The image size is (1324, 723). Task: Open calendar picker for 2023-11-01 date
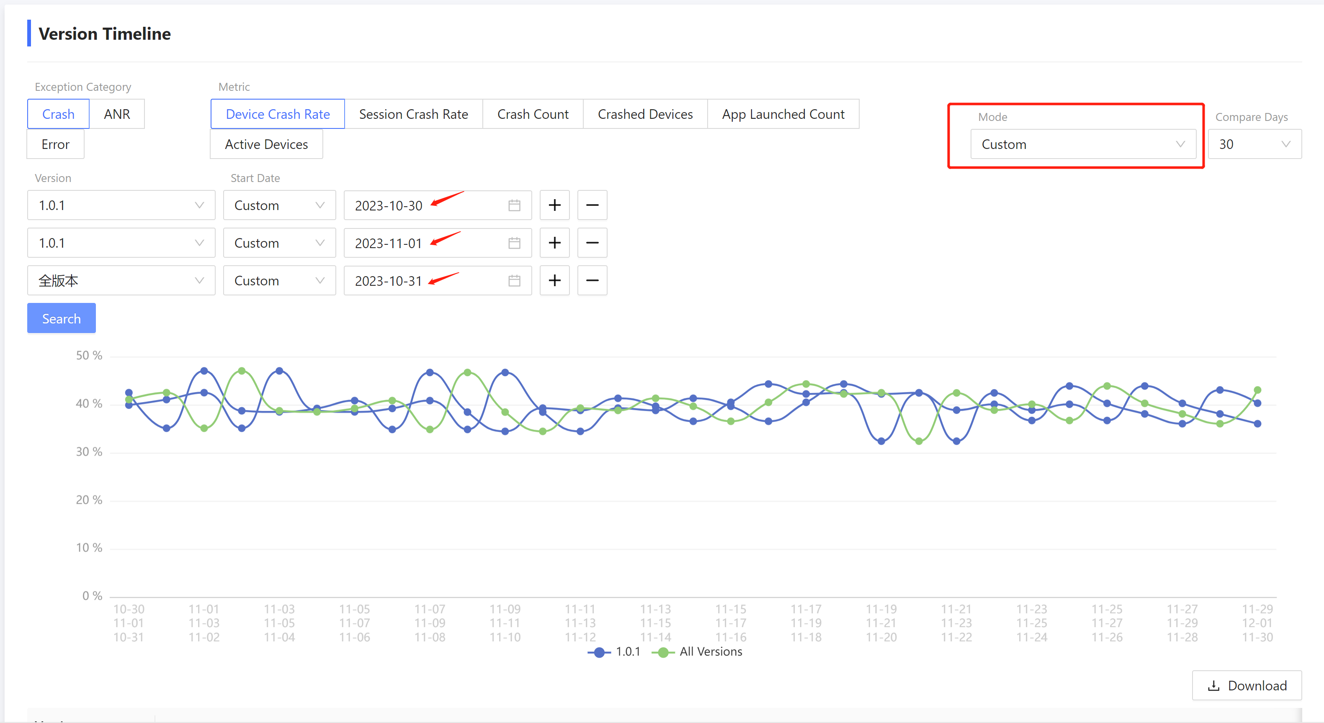[514, 243]
